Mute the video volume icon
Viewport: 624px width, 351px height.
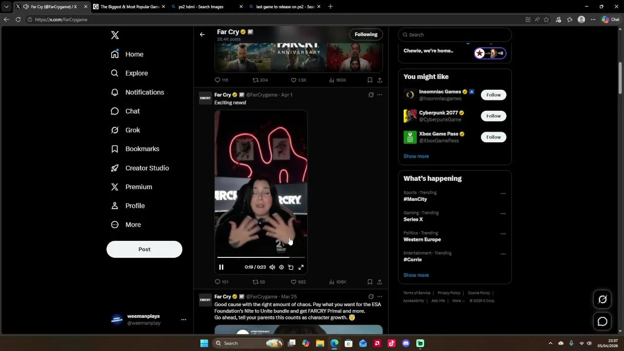pos(272,267)
